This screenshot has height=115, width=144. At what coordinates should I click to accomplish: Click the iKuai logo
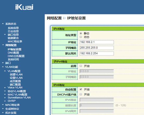[24, 7]
